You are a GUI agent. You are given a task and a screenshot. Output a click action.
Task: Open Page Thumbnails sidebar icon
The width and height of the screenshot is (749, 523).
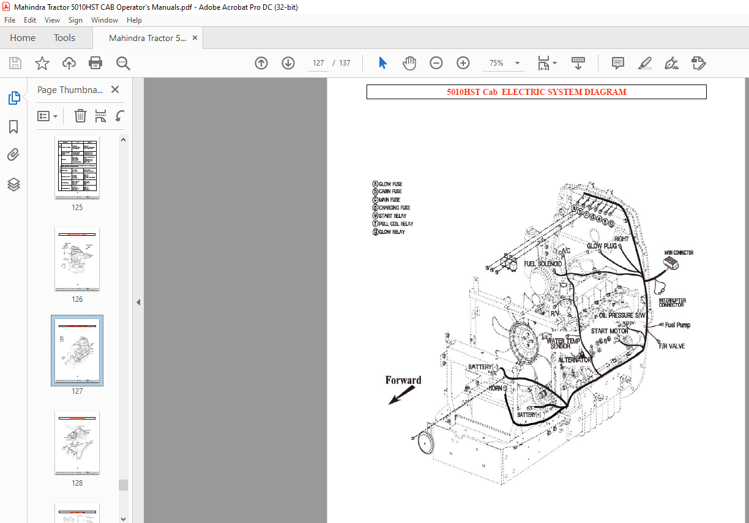[13, 98]
